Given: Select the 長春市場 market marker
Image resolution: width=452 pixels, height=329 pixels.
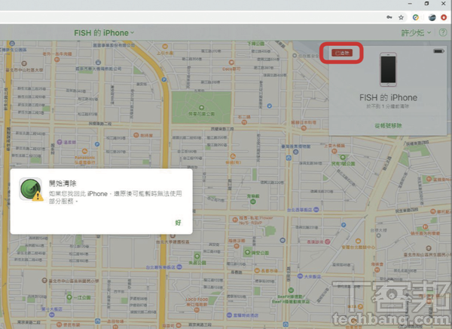Looking at the screenshot, I should (x=257, y=271).
